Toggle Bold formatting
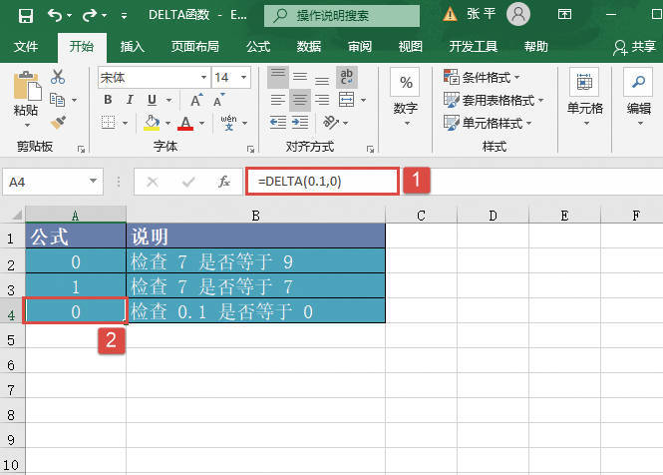Viewport: 663px width, 475px height. click(107, 100)
